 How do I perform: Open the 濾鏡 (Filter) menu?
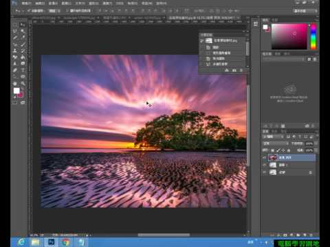point(107,3)
